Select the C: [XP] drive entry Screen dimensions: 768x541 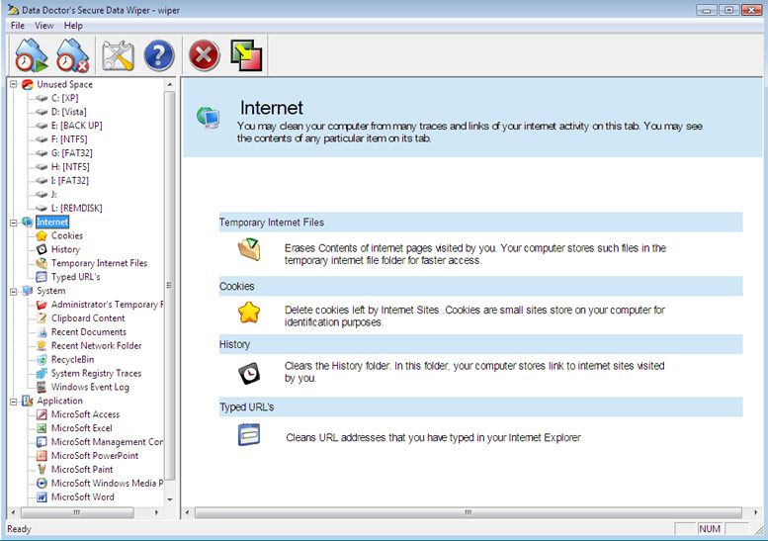click(x=64, y=99)
